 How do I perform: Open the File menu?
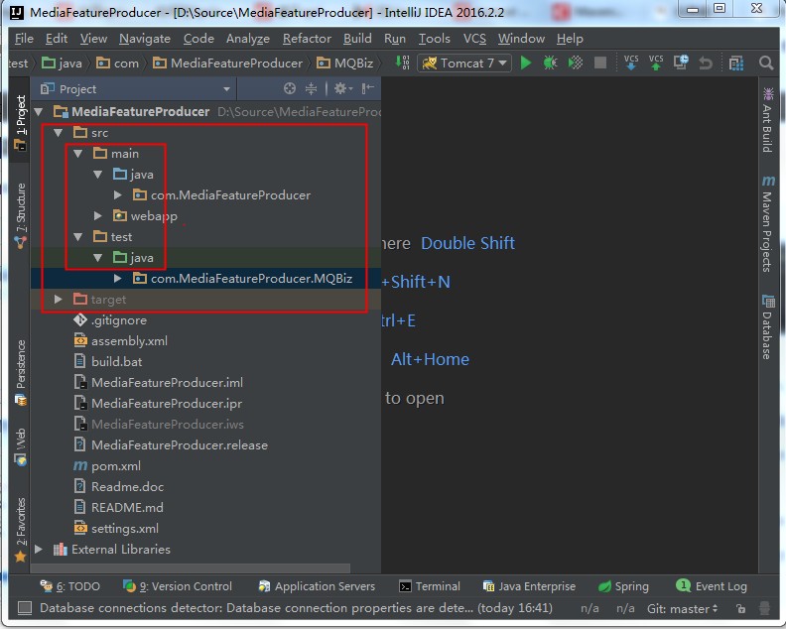coord(24,39)
